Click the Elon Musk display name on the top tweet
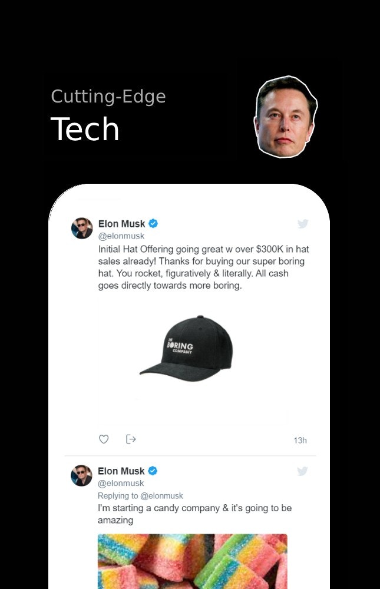 [x=122, y=224]
